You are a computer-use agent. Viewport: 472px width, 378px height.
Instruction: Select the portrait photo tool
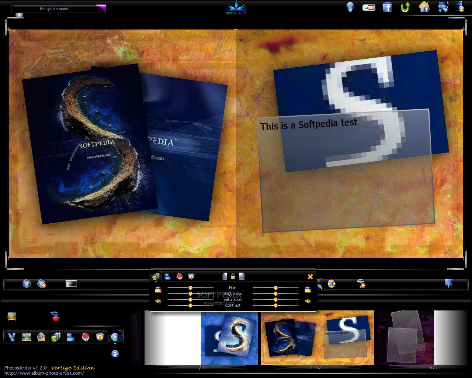tap(27, 337)
